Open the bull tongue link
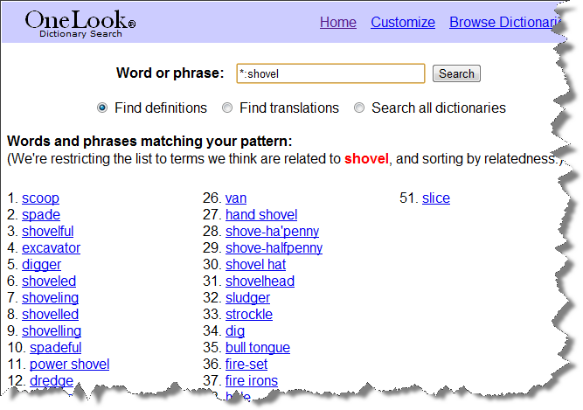 pos(257,347)
